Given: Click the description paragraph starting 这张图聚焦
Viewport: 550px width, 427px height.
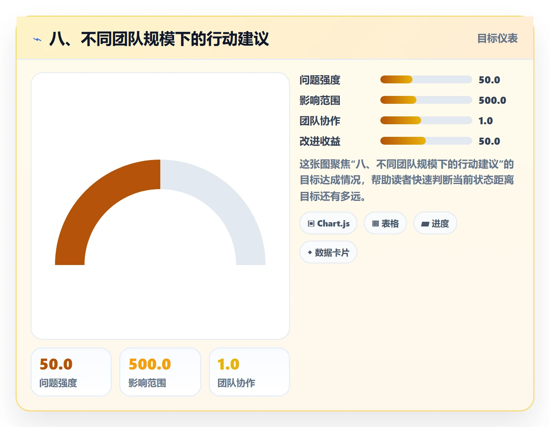Looking at the screenshot, I should point(407,180).
